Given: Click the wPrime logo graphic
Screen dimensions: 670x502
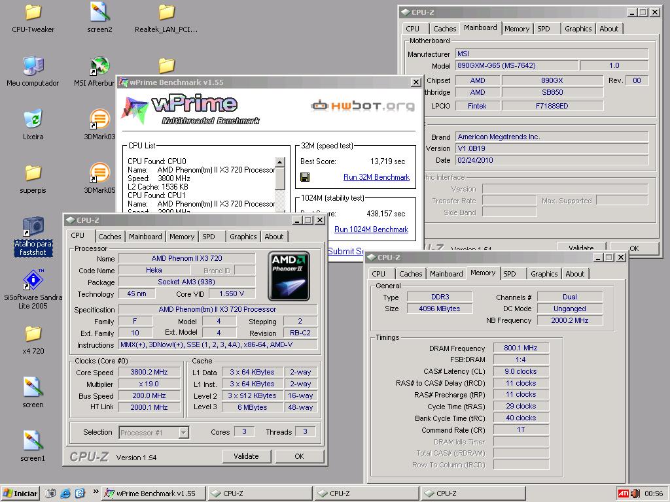Looking at the screenshot, I should (x=190, y=110).
